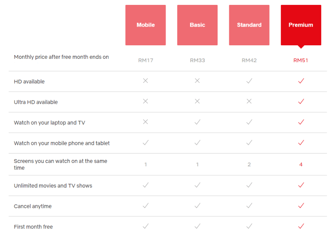Click laptop and TV checkmark under Basic

(x=197, y=122)
